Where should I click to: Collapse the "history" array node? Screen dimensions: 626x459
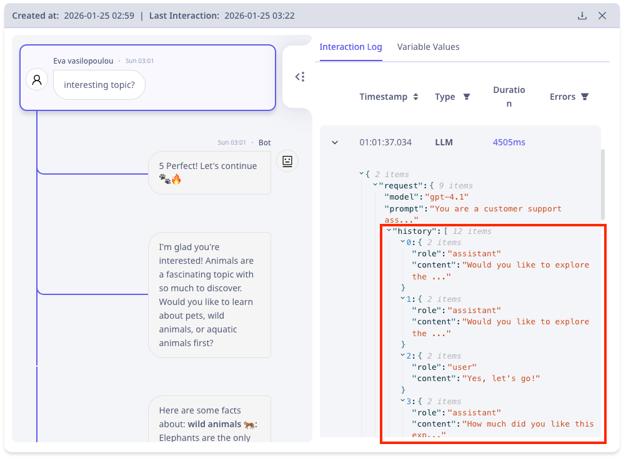(x=389, y=231)
